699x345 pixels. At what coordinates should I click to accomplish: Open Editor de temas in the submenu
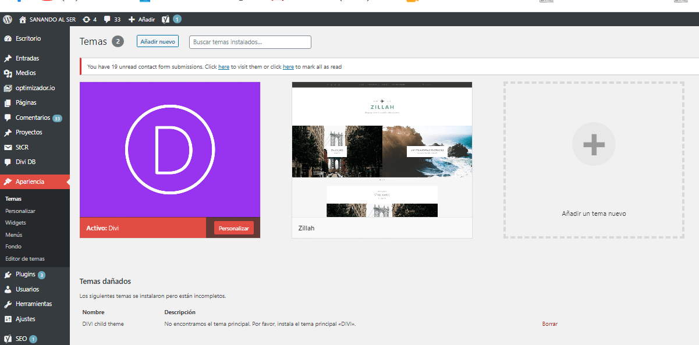(x=25, y=258)
